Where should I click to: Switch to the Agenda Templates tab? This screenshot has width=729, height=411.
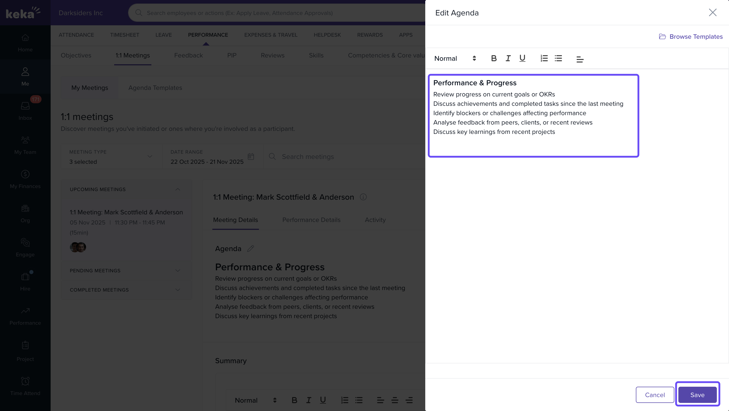pyautogui.click(x=155, y=88)
